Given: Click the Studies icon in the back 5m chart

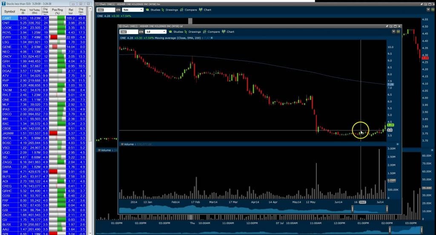Looking at the screenshot, I should [x=147, y=10].
